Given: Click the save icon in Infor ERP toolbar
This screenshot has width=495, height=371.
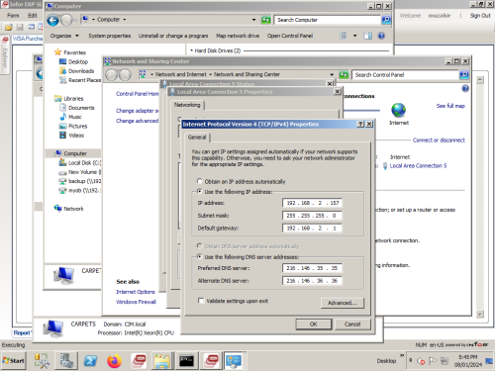Looking at the screenshot, I should 20,27.
